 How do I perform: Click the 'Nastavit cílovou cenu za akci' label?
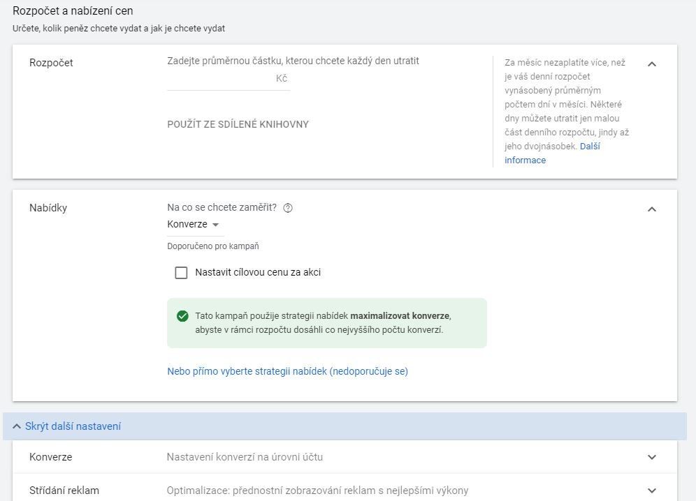pyautogui.click(x=258, y=272)
